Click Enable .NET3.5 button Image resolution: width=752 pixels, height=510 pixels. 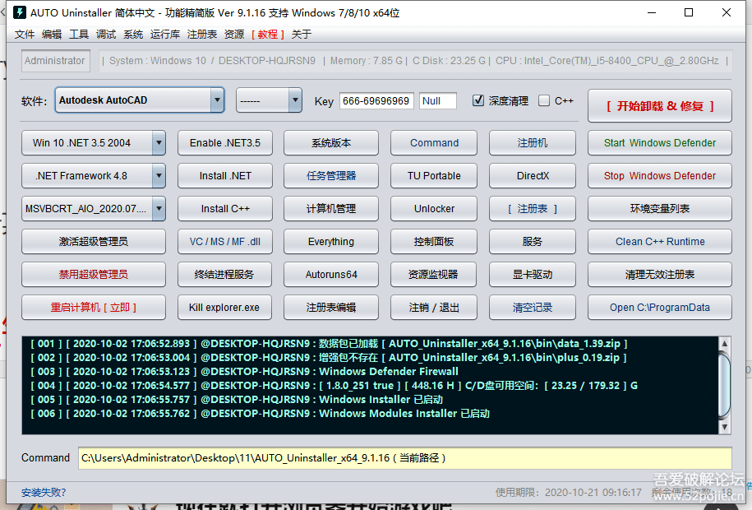[x=225, y=142]
